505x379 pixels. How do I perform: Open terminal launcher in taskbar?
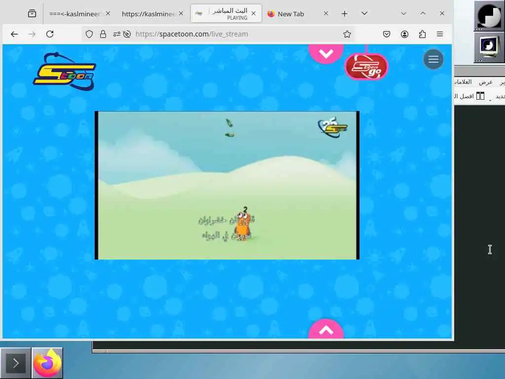click(15, 363)
